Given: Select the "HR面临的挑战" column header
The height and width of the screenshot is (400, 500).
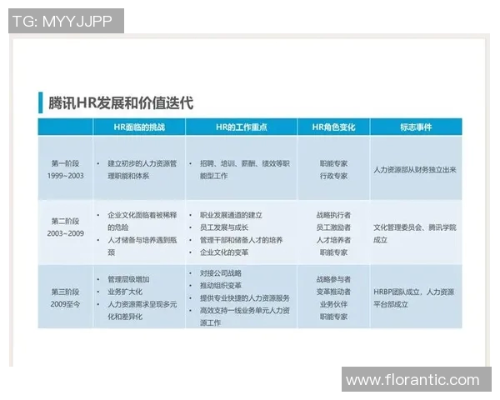Looking at the screenshot, I should tap(139, 127).
